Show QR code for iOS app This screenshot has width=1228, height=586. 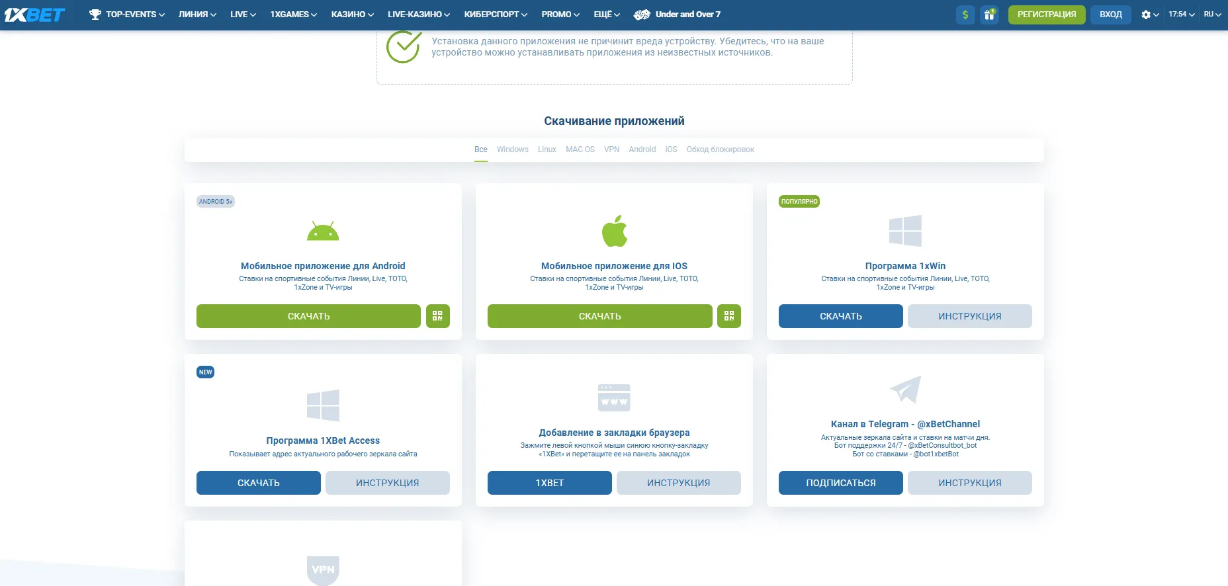click(x=728, y=316)
